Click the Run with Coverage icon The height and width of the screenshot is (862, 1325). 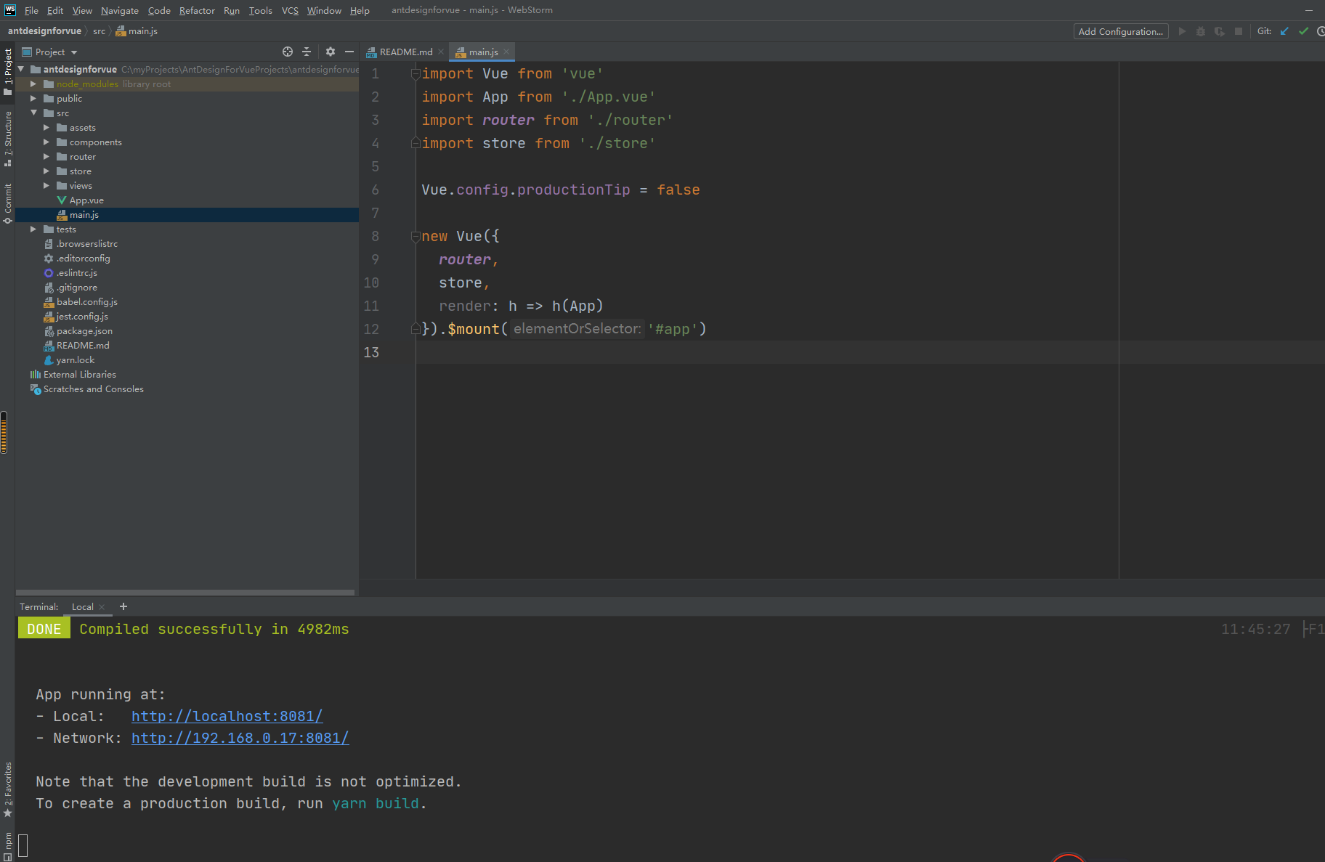[x=1220, y=31]
